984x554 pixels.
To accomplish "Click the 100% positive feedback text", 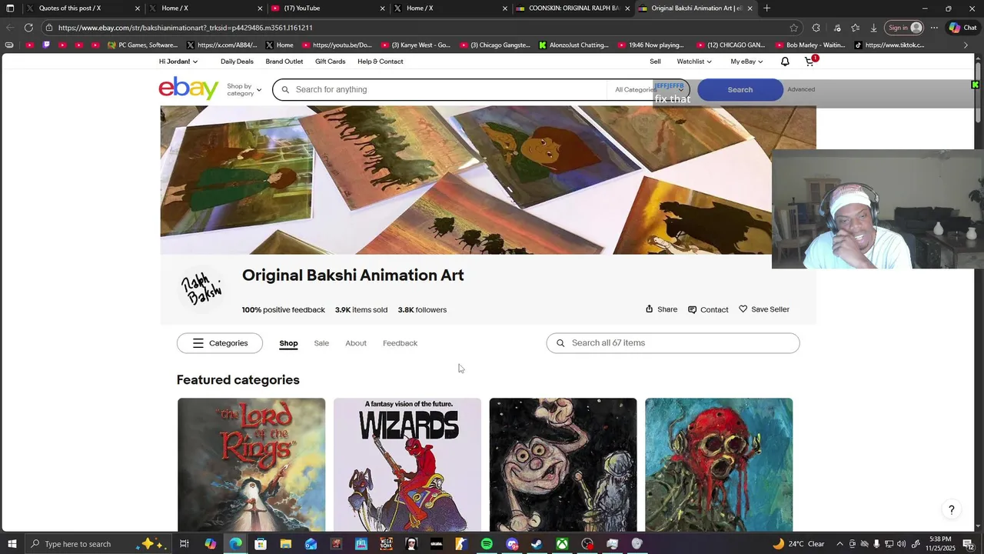I will coord(283,310).
